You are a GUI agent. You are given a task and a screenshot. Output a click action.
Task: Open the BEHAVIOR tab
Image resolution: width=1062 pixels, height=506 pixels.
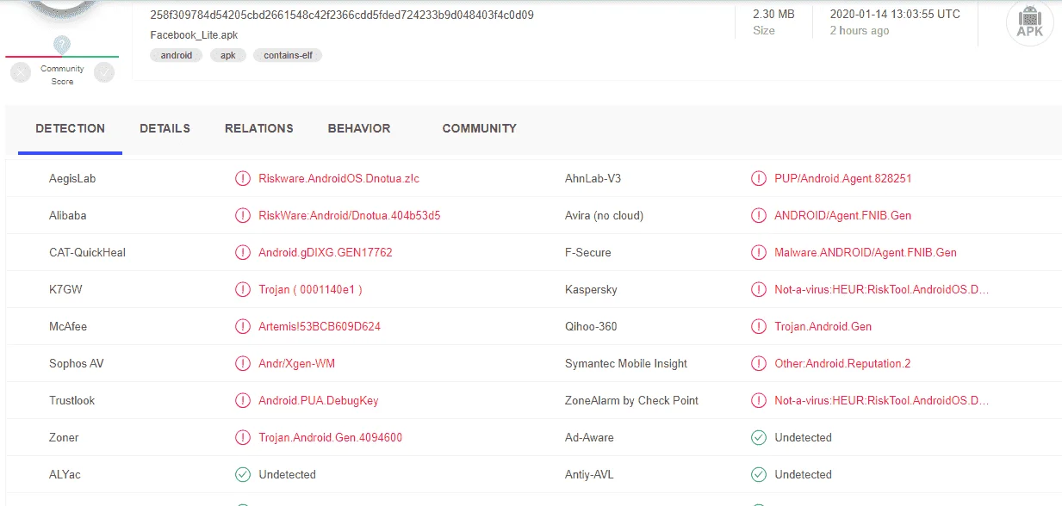point(359,128)
